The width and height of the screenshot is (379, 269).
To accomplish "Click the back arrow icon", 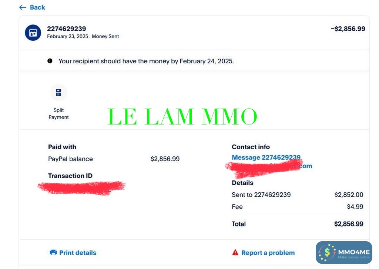I will (23, 7).
